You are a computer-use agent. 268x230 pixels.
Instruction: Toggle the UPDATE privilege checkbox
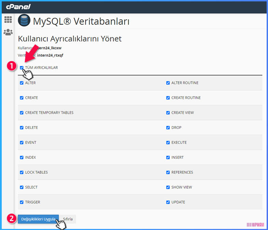pyautogui.click(x=168, y=202)
